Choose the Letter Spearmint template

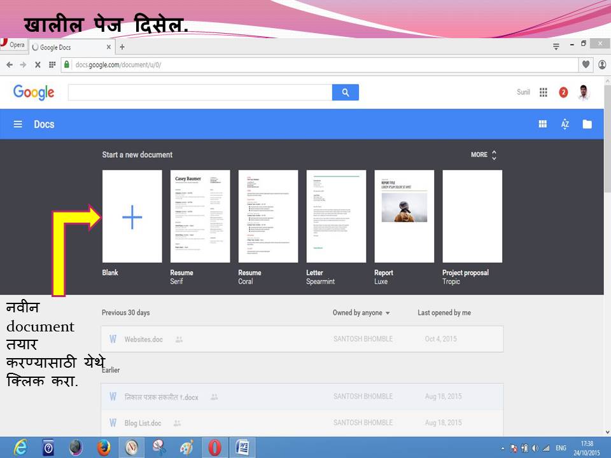[336, 216]
